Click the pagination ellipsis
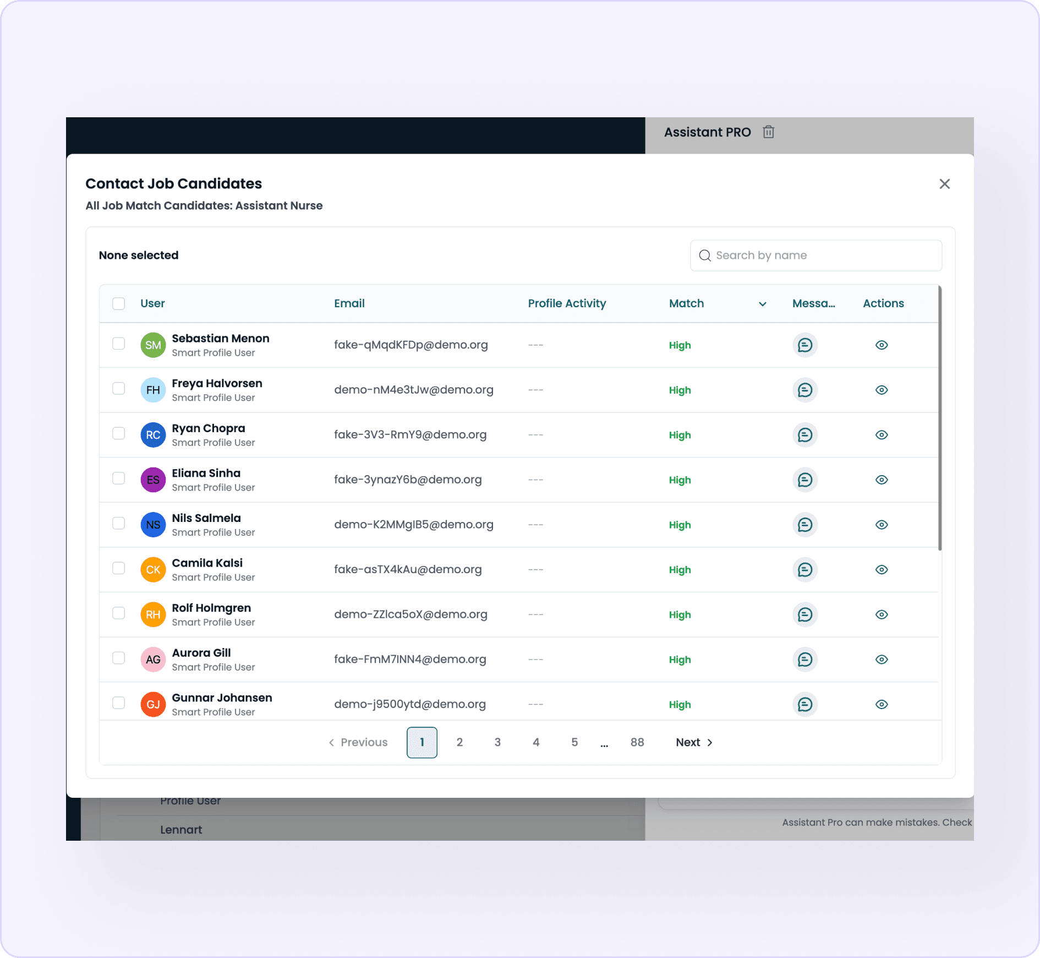 604,744
